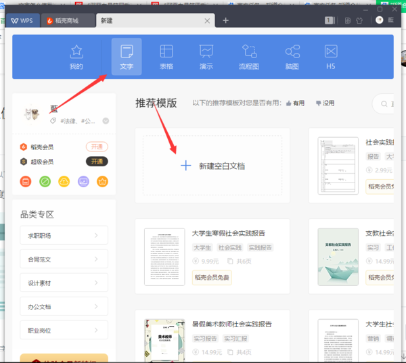Mark recommended templates as 没用

click(325, 103)
